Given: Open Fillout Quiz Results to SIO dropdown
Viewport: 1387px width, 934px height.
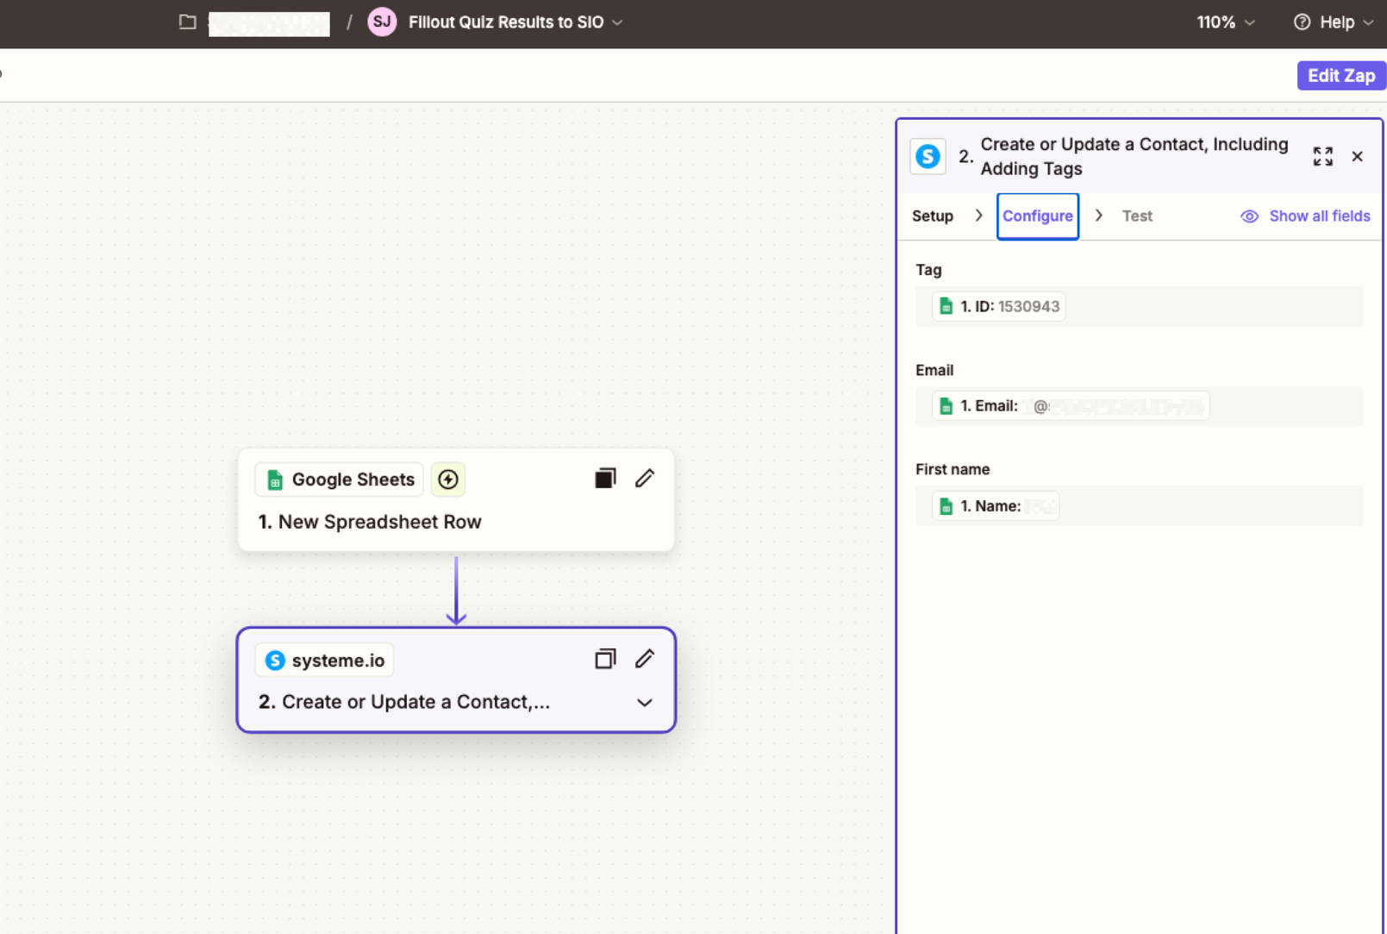Looking at the screenshot, I should point(515,22).
